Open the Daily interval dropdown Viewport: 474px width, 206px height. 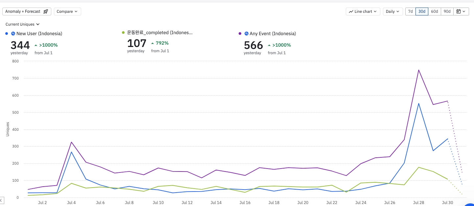393,11
